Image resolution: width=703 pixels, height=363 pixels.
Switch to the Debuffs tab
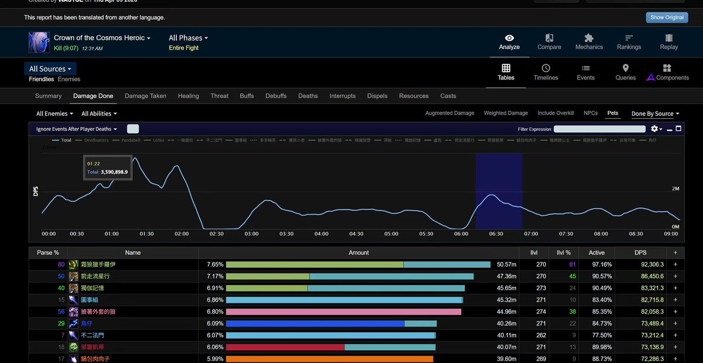276,96
